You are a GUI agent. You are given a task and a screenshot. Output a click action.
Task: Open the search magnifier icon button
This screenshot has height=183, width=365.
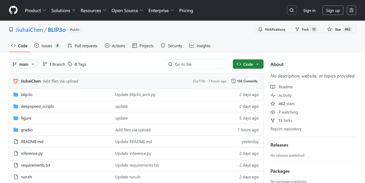click(x=291, y=10)
